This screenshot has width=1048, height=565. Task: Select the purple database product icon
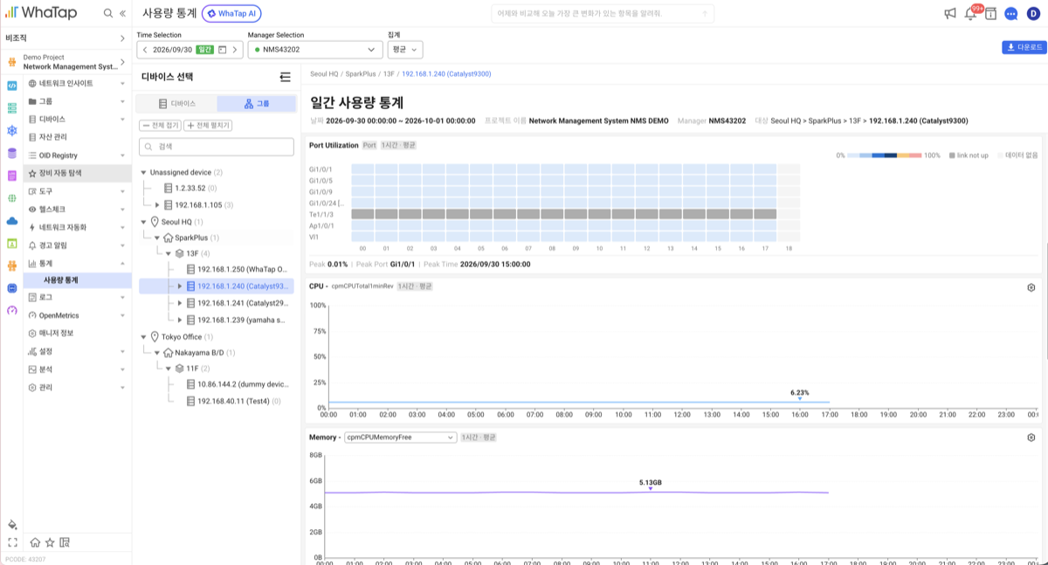point(12,154)
